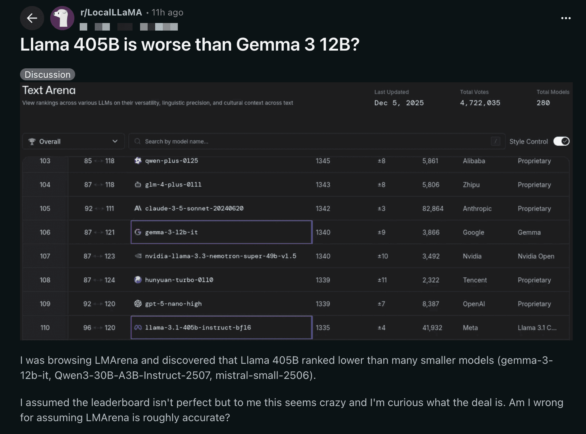Click the Google icon next to gemma-3-12b-it
The width and height of the screenshot is (586, 434).
point(138,232)
